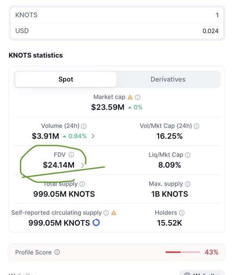The height and width of the screenshot is (275, 234).
Task: Open the Holders info icon
Action: [182, 213]
